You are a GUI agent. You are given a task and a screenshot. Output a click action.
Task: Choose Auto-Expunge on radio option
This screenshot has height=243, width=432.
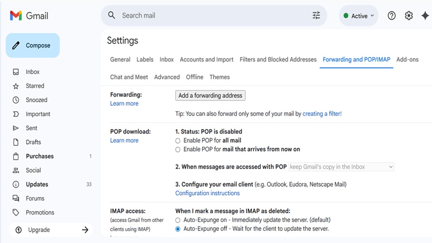click(178, 220)
